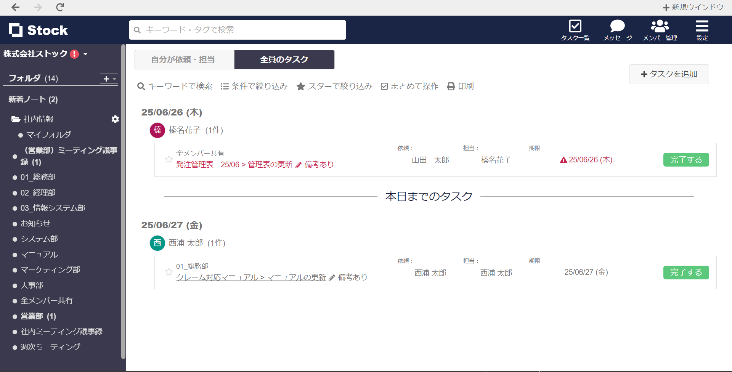Click the browser reload icon
Image resolution: width=732 pixels, height=372 pixels.
(60, 7)
